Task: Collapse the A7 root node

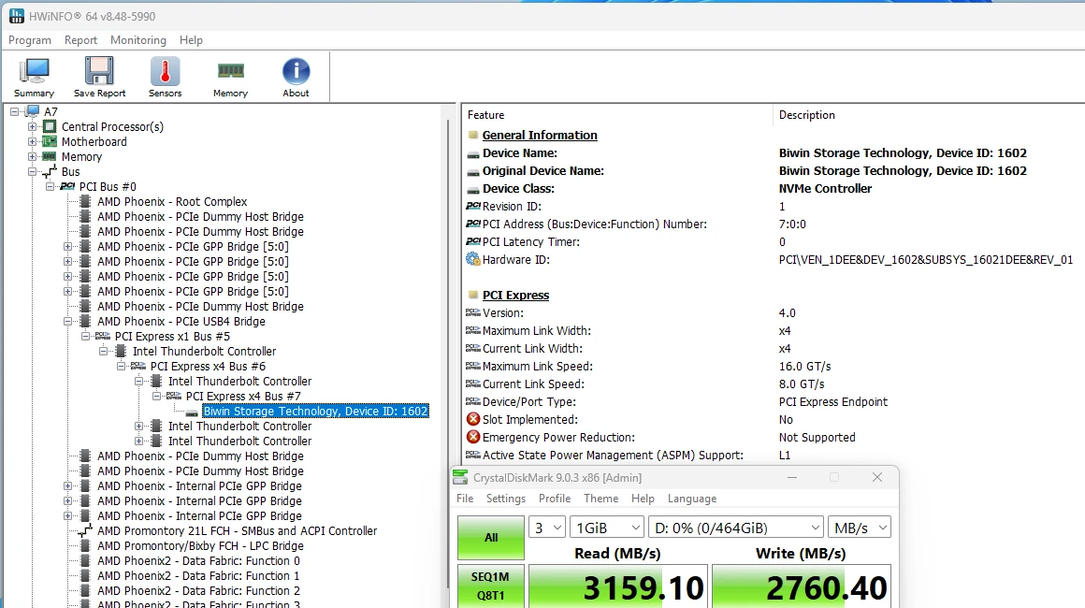Action: 15,111
